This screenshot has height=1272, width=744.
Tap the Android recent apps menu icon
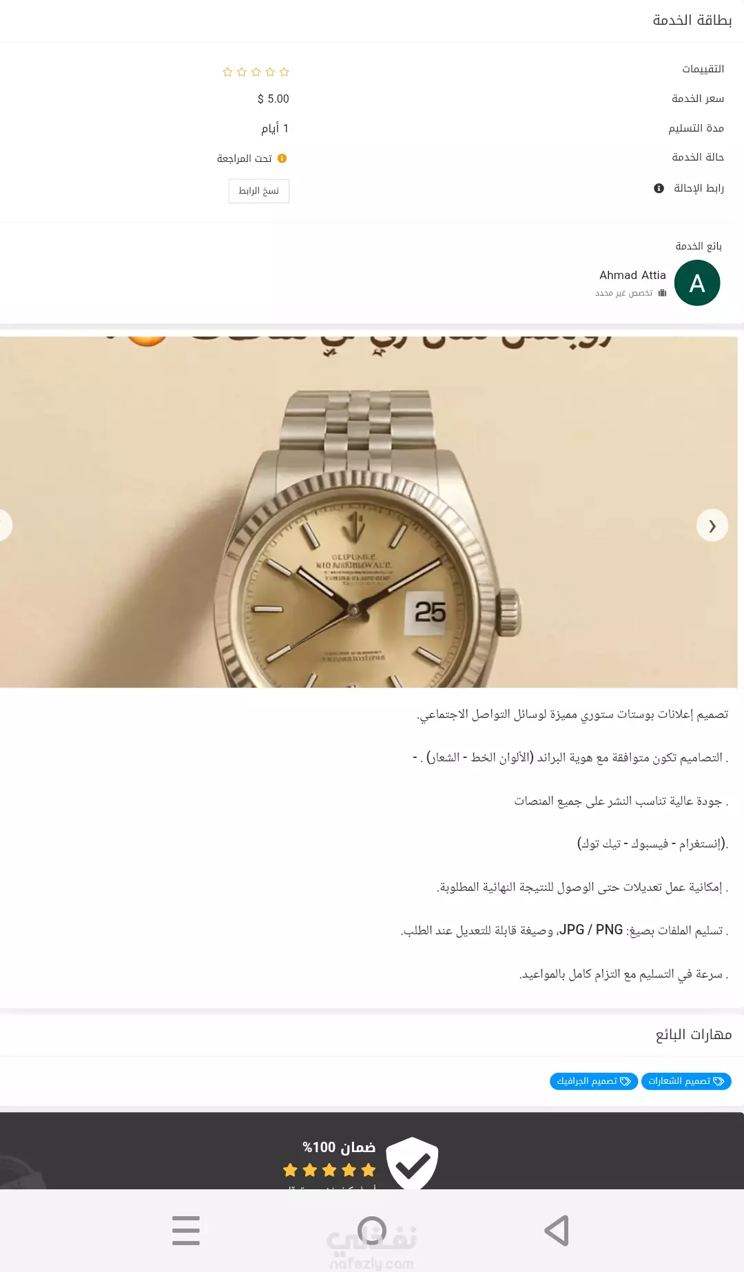coord(186,1231)
